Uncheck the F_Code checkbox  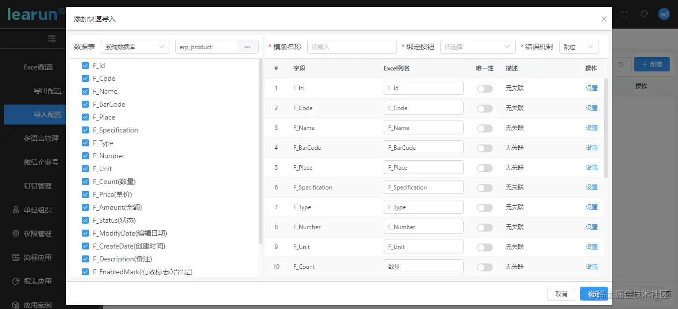(x=85, y=78)
